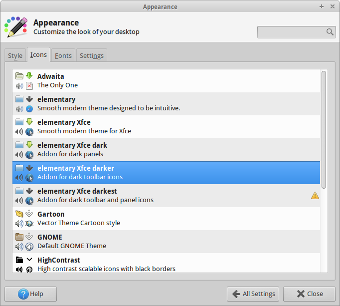Viewport: 340px width, 306px height.
Task: Click the GNOME download arrow icon
Action: coord(29,237)
